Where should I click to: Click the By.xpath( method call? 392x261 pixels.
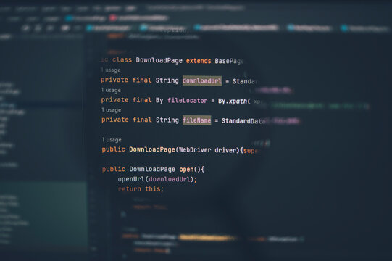point(234,101)
